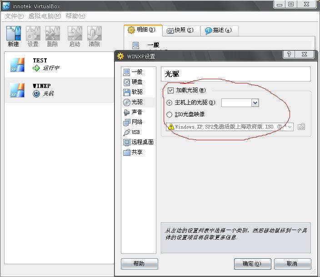Screen dimensions: 320x277
Task: Open 远程桌面 (Remote Desktop) settings category
Action: 138,142
